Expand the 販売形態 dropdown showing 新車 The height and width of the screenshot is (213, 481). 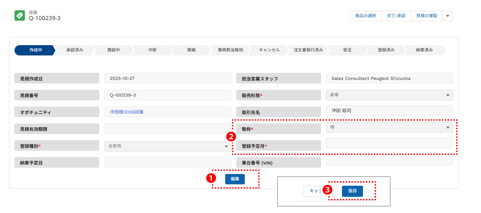pos(389,95)
